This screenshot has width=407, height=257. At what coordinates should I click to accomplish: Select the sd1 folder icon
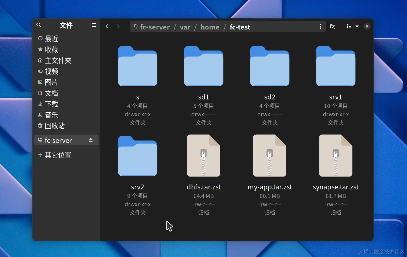pos(204,66)
